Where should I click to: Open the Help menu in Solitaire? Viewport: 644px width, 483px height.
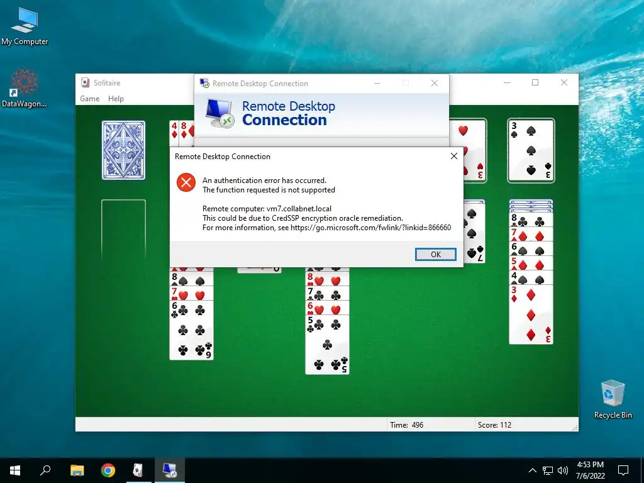pyautogui.click(x=116, y=99)
